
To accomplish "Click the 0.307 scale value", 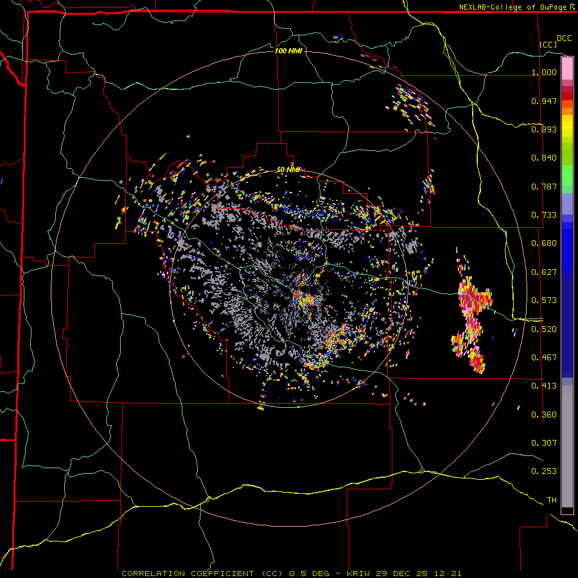I will 544,443.
